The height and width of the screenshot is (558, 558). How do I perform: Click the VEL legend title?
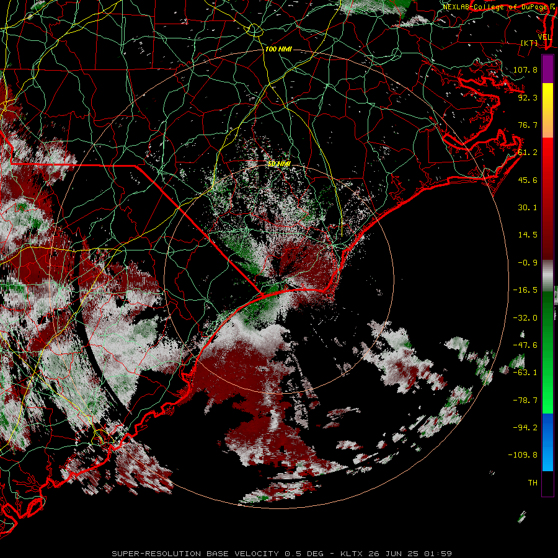pyautogui.click(x=544, y=37)
